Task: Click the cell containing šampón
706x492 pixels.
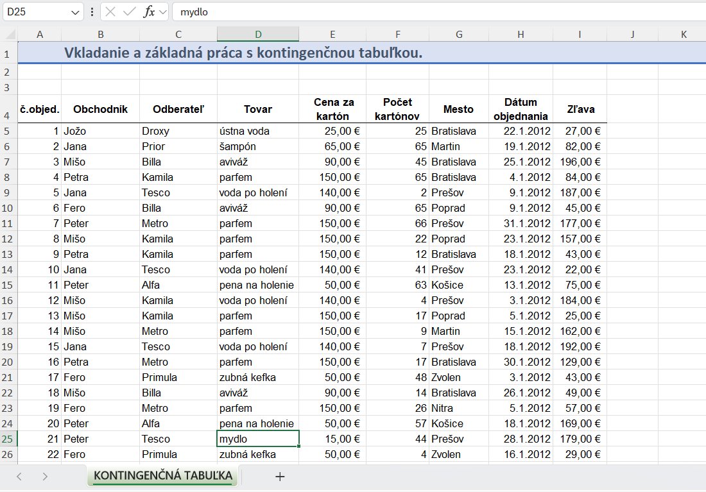Action: 258,146
